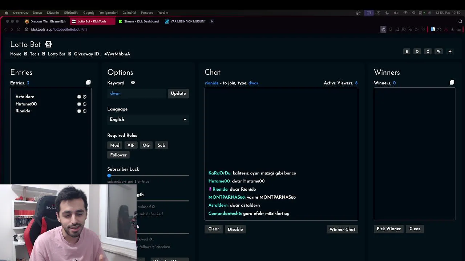Clear the winners list
465x261 pixels.
tap(415, 229)
